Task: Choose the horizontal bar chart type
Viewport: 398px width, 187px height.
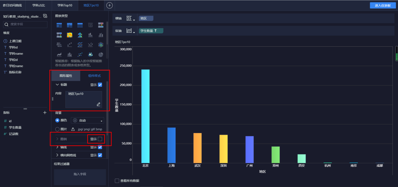Action: coord(59,45)
